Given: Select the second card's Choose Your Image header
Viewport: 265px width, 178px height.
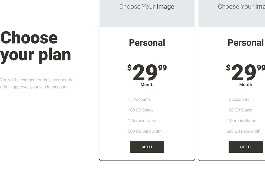Looking at the screenshot, I should point(241,7).
